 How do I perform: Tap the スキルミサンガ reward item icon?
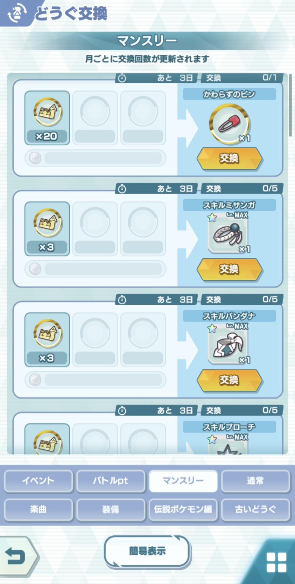[x=228, y=233]
